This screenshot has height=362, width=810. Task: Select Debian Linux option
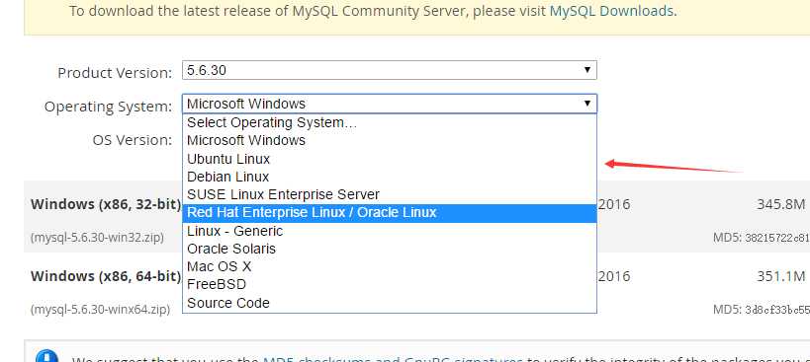pos(390,177)
